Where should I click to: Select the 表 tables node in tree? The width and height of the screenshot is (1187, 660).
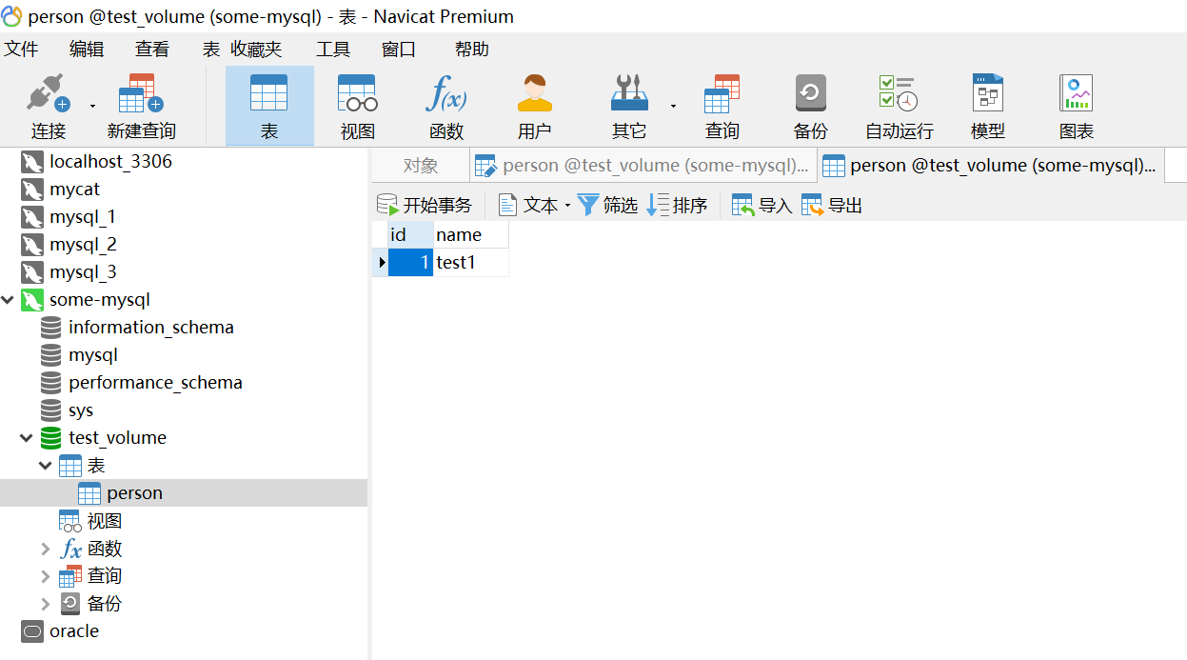(96, 465)
